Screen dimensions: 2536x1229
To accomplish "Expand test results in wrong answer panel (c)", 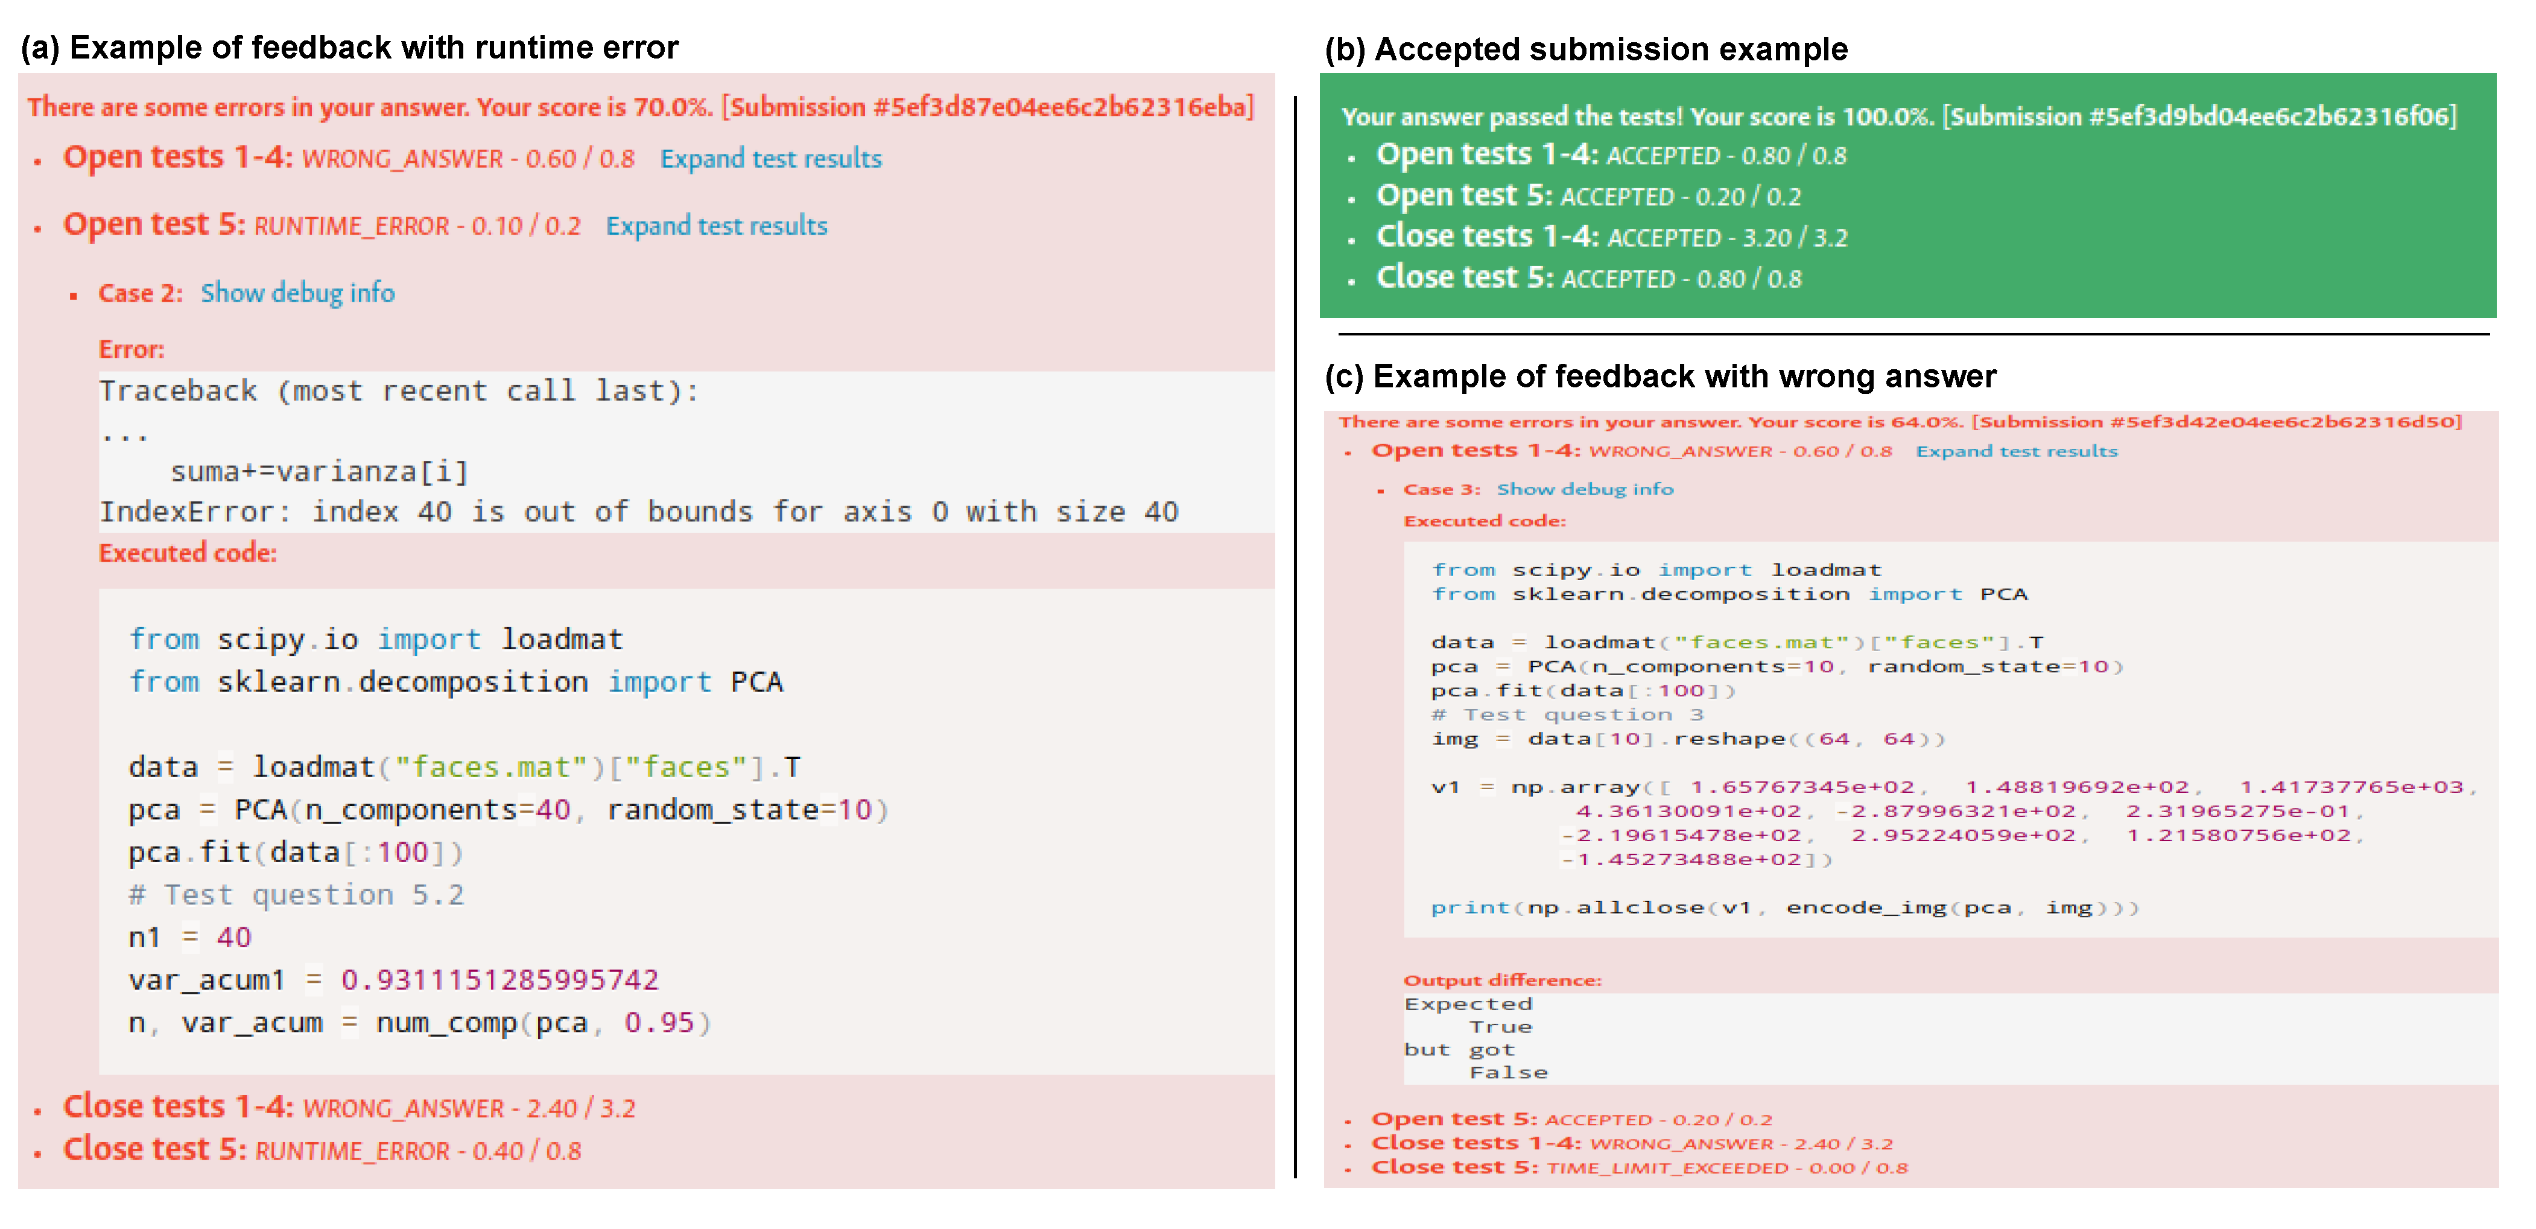I will pyautogui.click(x=2015, y=451).
